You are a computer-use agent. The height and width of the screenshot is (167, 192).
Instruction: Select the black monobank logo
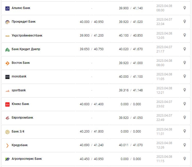pos(7,77)
